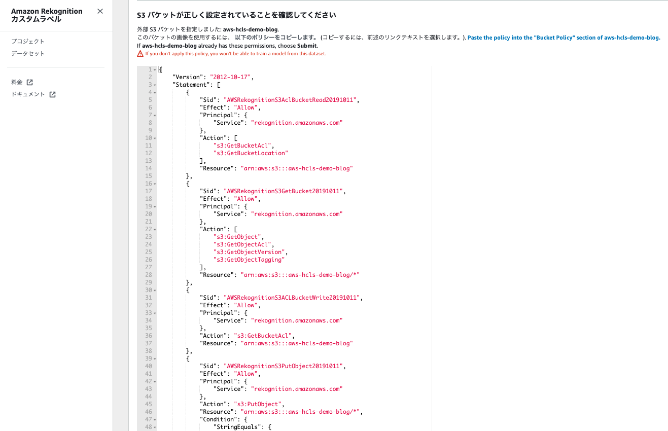Screen dimensions: 668x431
Task: Click the heading 'S3 バケットが正しく設定されていることを確認してください'
Action: tap(236, 15)
